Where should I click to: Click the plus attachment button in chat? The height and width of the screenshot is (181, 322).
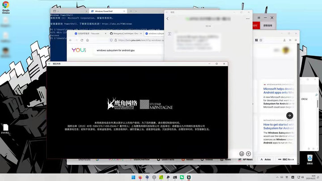249,154
